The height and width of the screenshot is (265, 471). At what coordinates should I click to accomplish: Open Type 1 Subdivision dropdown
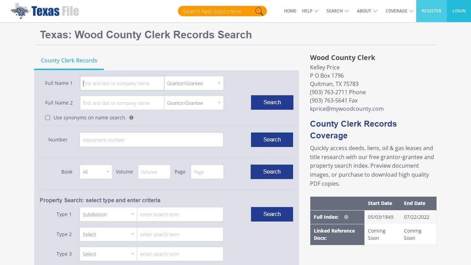[x=108, y=214]
